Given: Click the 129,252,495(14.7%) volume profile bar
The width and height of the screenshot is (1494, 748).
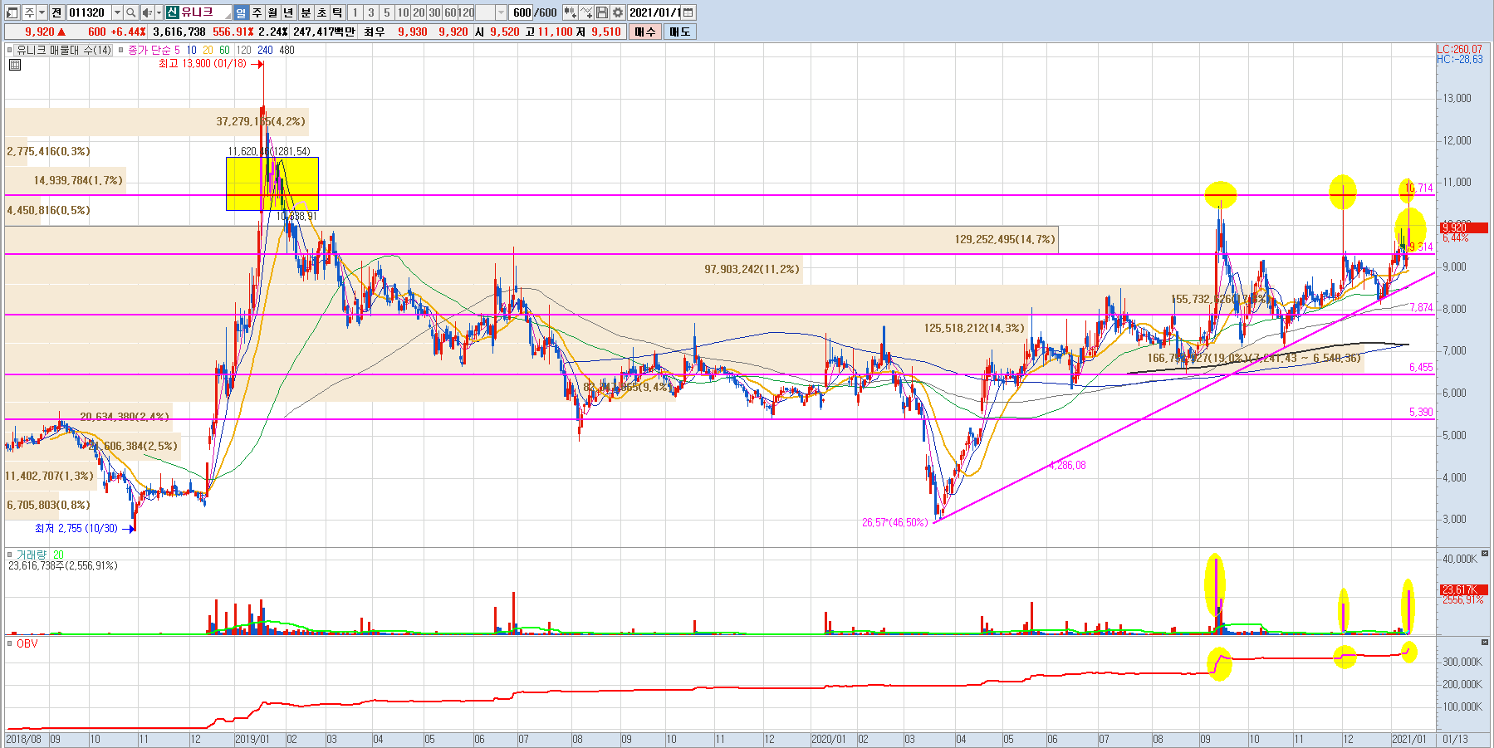Looking at the screenshot, I should click(531, 239).
